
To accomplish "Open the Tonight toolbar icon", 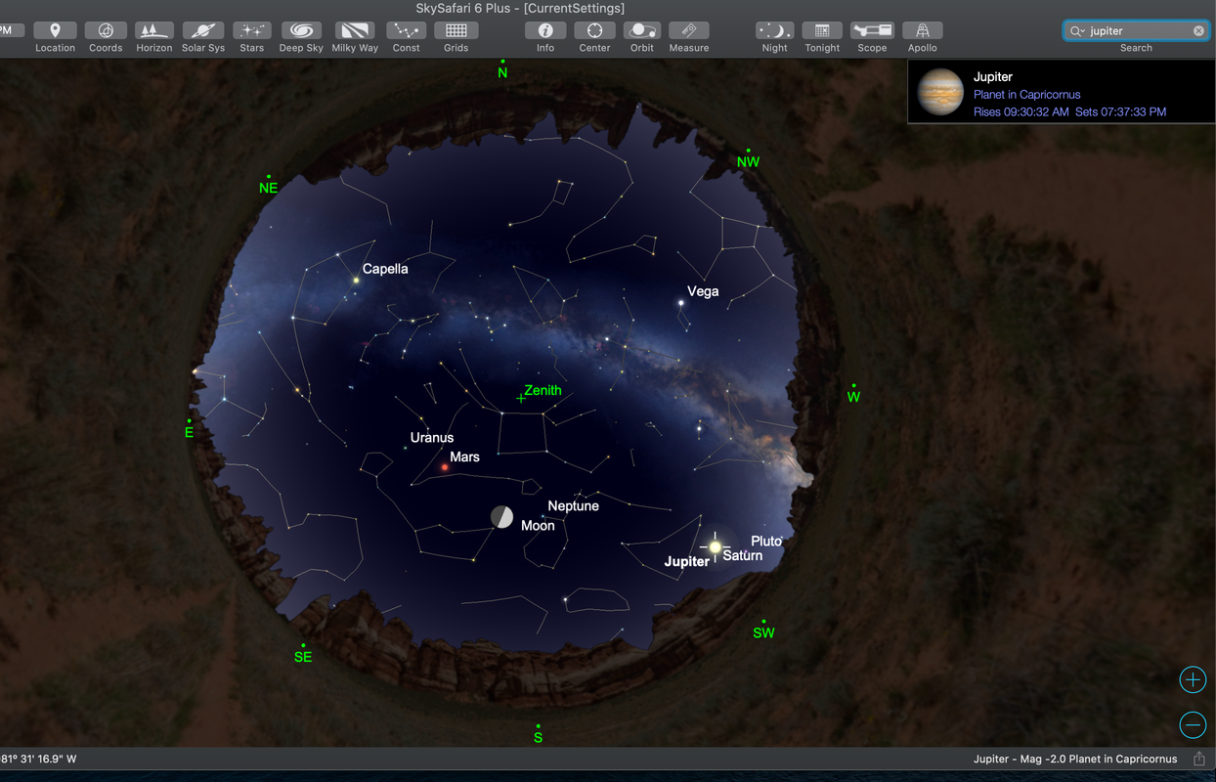I will [822, 30].
